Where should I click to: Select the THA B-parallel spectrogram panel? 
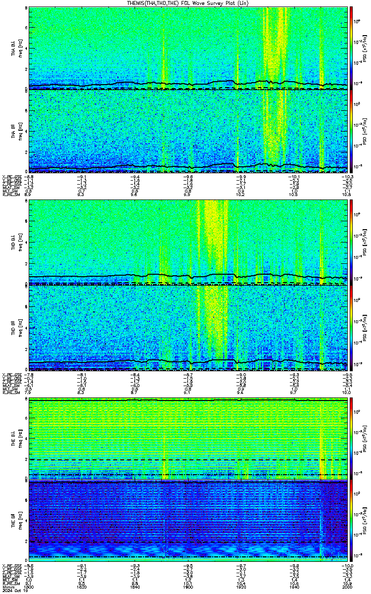coord(188,131)
